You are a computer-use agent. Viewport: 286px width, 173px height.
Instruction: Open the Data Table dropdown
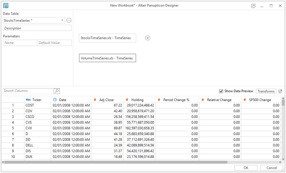pos(63,20)
